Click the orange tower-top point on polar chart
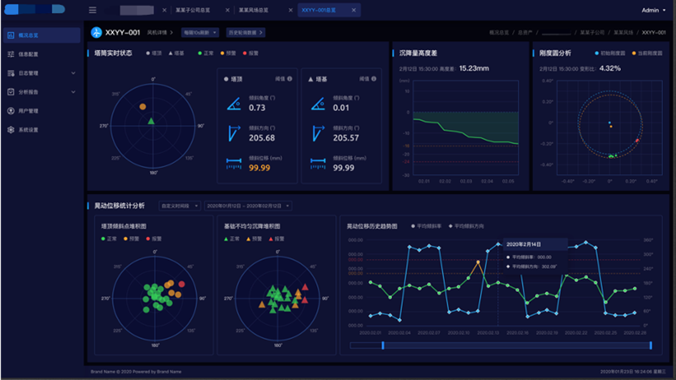Image resolution: width=676 pixels, height=380 pixels. tap(142, 107)
